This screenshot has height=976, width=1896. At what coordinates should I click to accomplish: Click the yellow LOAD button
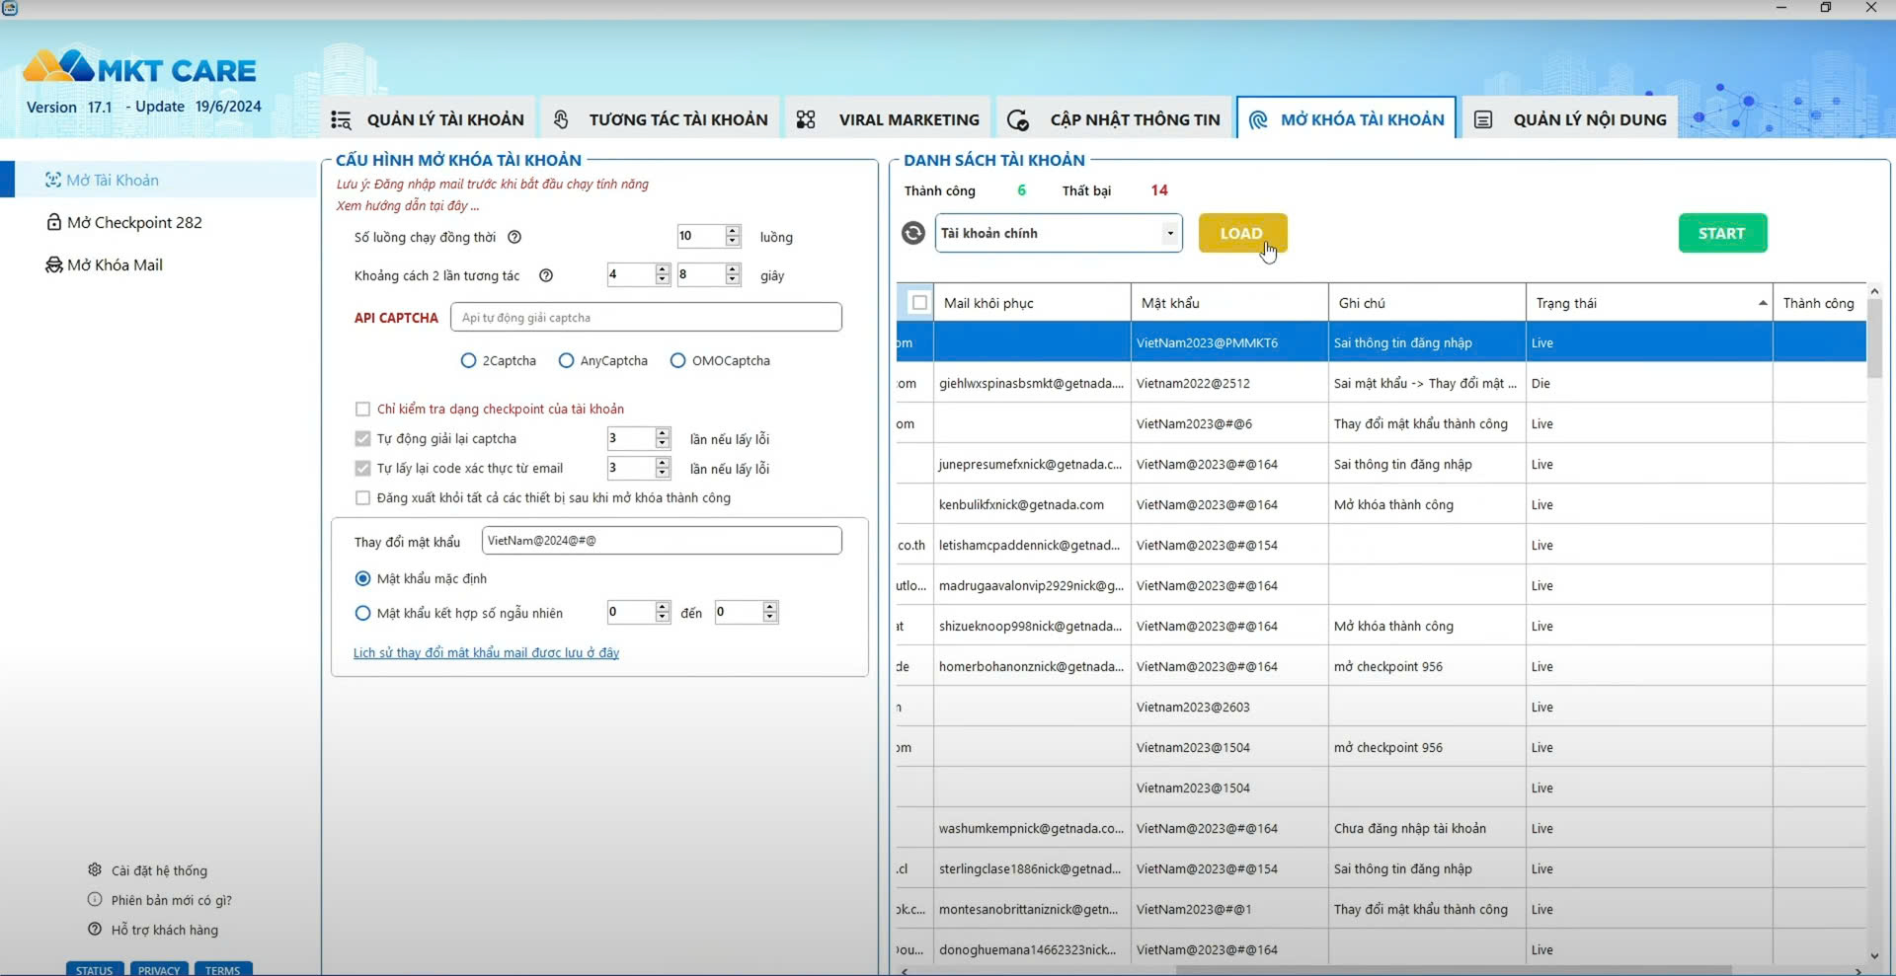click(1242, 233)
